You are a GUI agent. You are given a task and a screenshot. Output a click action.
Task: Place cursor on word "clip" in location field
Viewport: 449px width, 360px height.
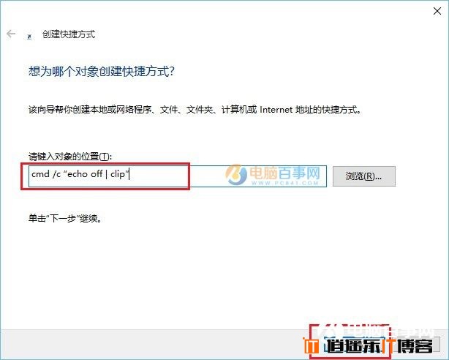coord(118,174)
